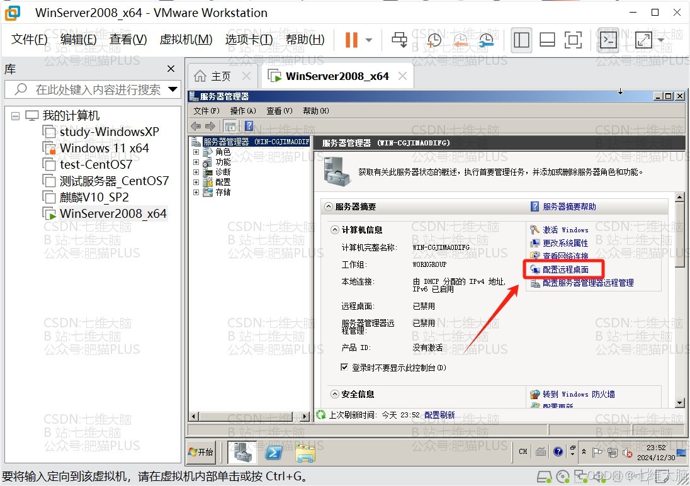Select study-WindowsXP in the library

pyautogui.click(x=109, y=132)
